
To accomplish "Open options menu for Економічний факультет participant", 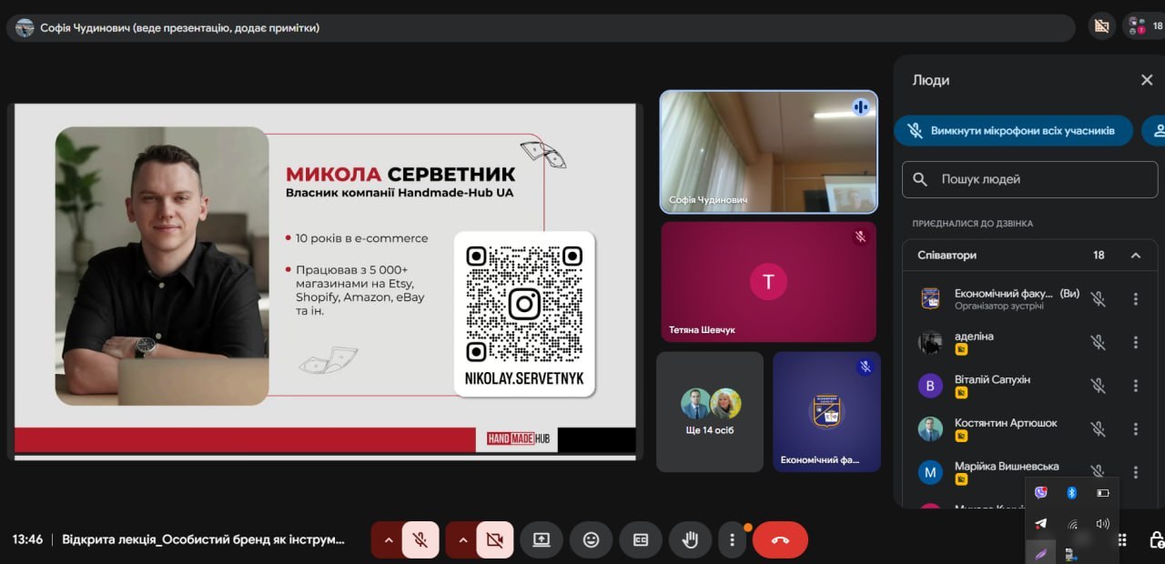I will tap(1136, 298).
